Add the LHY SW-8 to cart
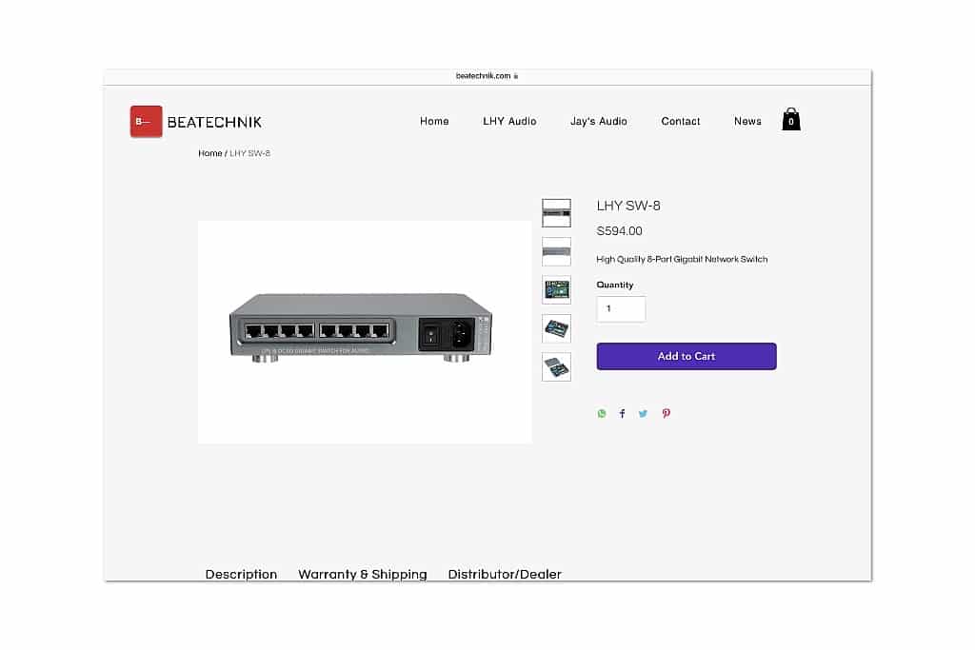Image resolution: width=975 pixels, height=650 pixels. pos(686,356)
